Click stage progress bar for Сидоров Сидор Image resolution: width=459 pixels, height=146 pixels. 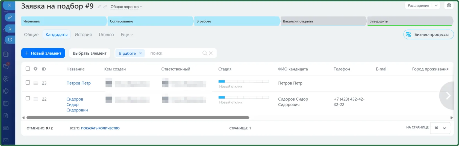pyautogui.click(x=243, y=97)
